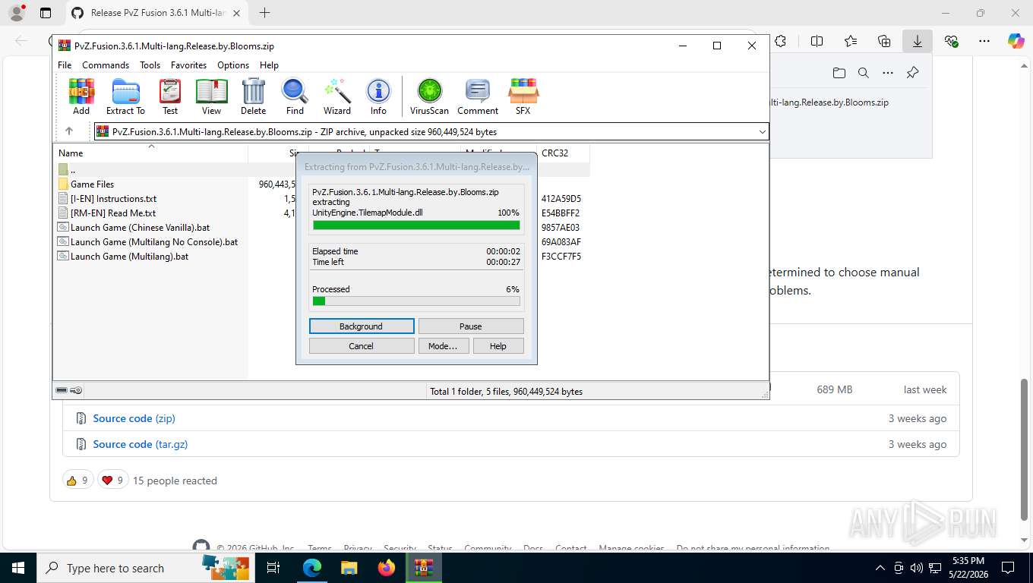Open Source code (zip) link

[134, 418]
